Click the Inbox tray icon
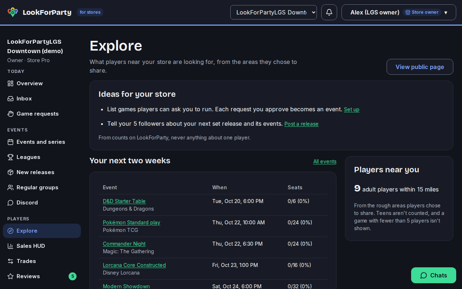Viewport: 462px width, 289px height. 10,99
